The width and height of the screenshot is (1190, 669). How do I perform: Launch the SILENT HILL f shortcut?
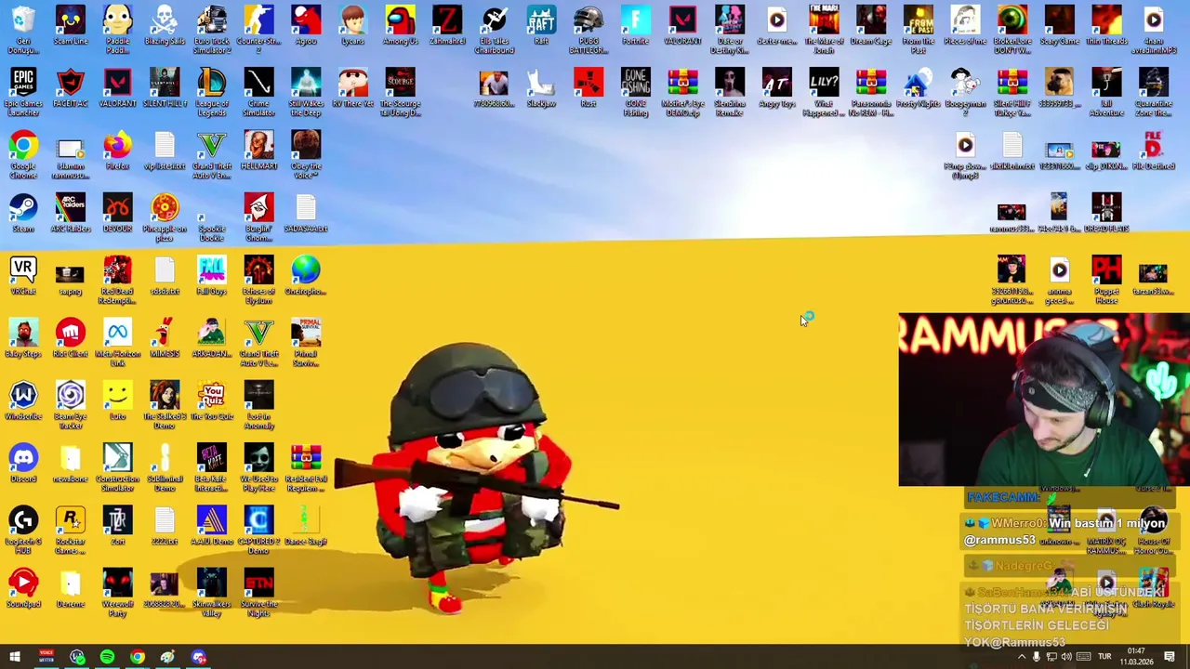click(x=165, y=88)
